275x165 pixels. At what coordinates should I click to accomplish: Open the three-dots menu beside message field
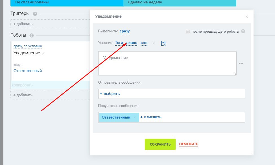click(x=241, y=63)
